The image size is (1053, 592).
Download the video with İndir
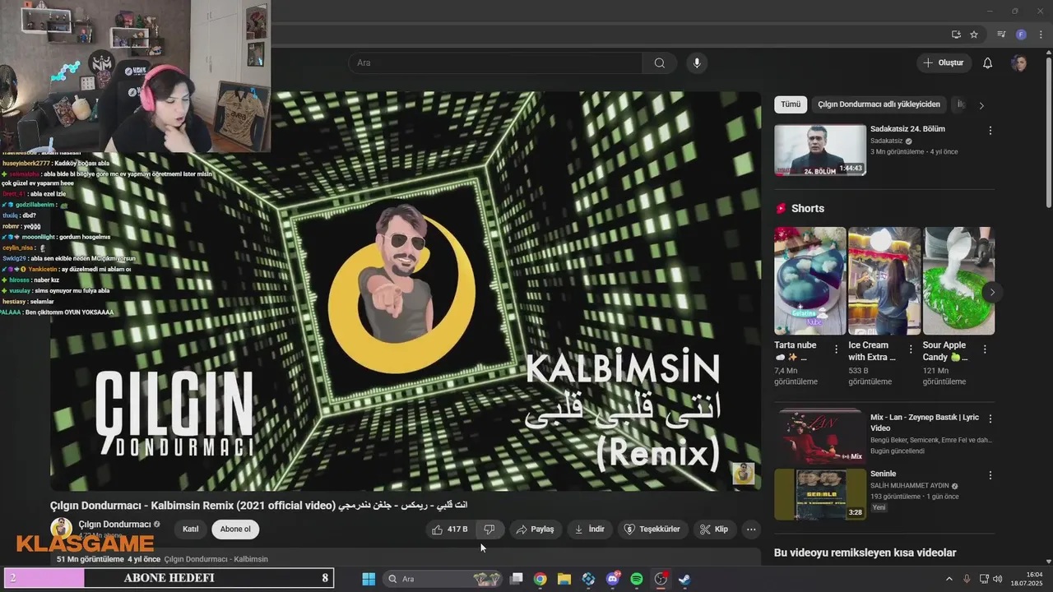pos(590,530)
